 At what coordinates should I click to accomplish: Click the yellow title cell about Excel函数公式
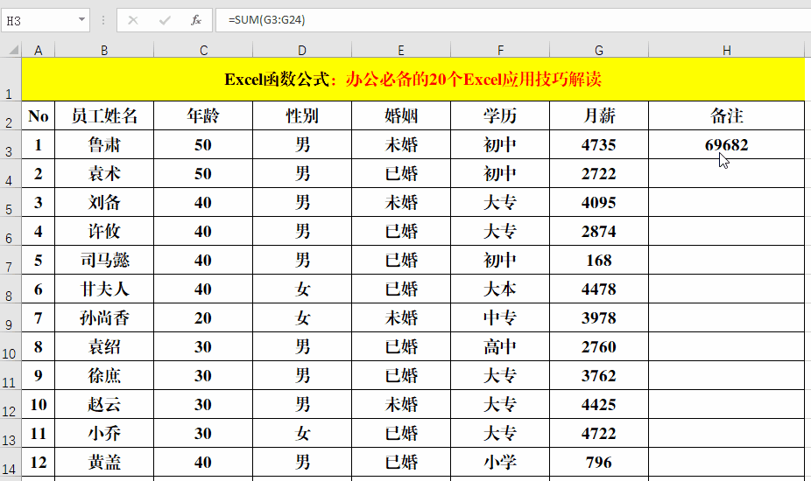point(413,79)
